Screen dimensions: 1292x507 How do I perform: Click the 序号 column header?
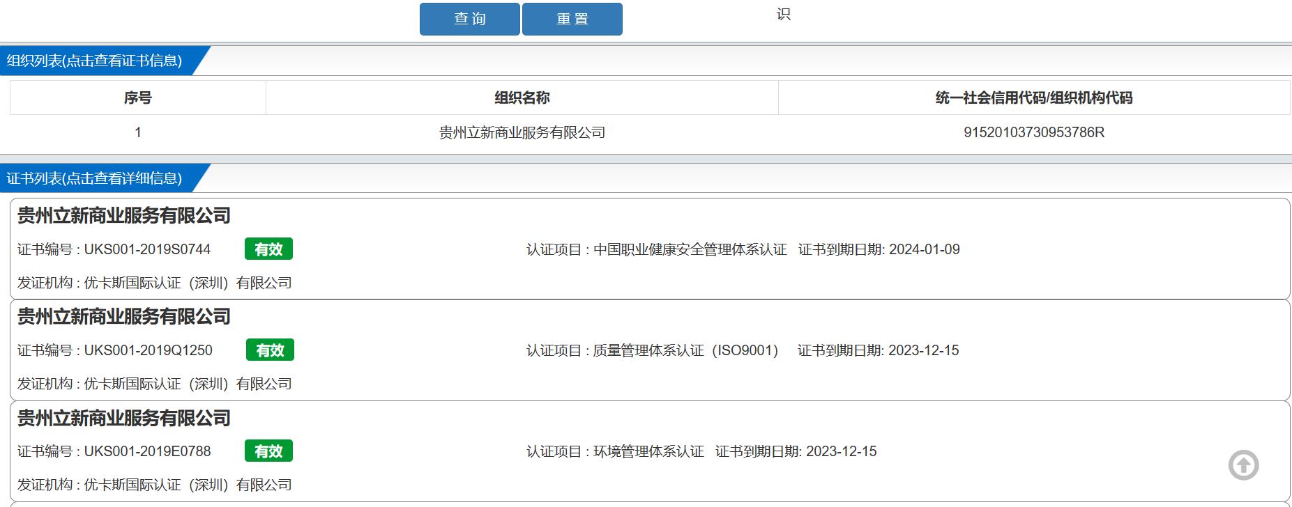(138, 97)
